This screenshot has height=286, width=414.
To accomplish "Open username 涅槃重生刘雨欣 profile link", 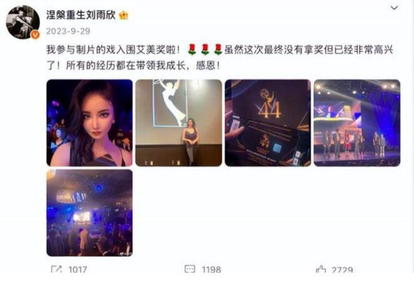I will (81, 15).
